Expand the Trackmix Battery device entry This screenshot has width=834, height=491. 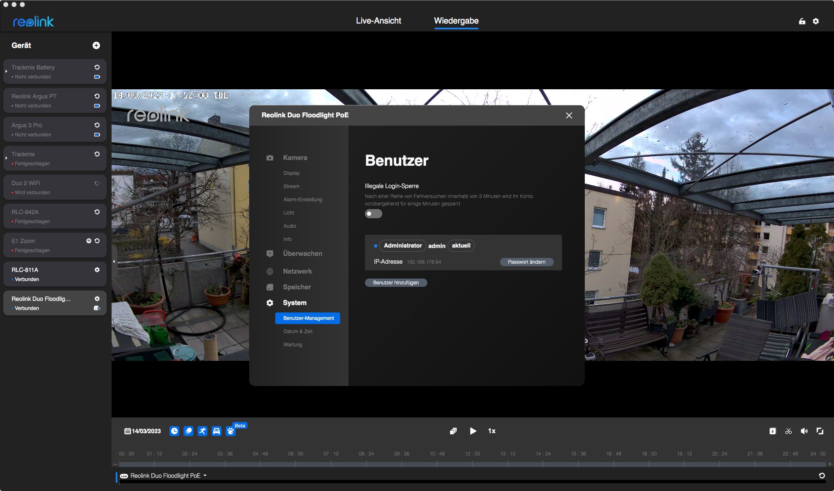pos(6,72)
